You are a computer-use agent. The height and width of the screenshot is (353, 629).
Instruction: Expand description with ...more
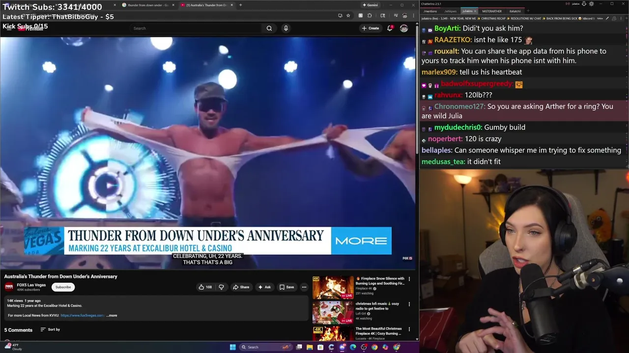tap(112, 316)
